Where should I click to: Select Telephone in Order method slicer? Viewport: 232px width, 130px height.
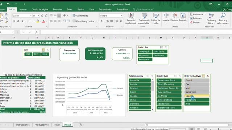pos(197,100)
